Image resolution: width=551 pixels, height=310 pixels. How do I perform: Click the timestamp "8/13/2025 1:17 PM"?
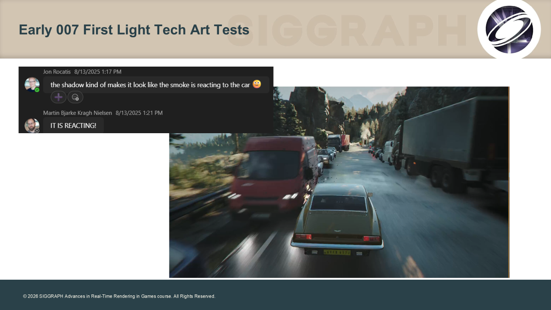(x=98, y=72)
